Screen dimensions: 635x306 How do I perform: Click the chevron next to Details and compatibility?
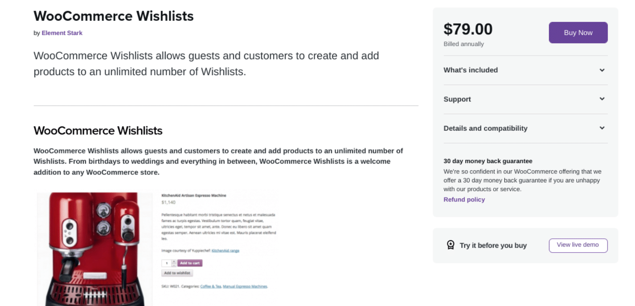point(602,128)
